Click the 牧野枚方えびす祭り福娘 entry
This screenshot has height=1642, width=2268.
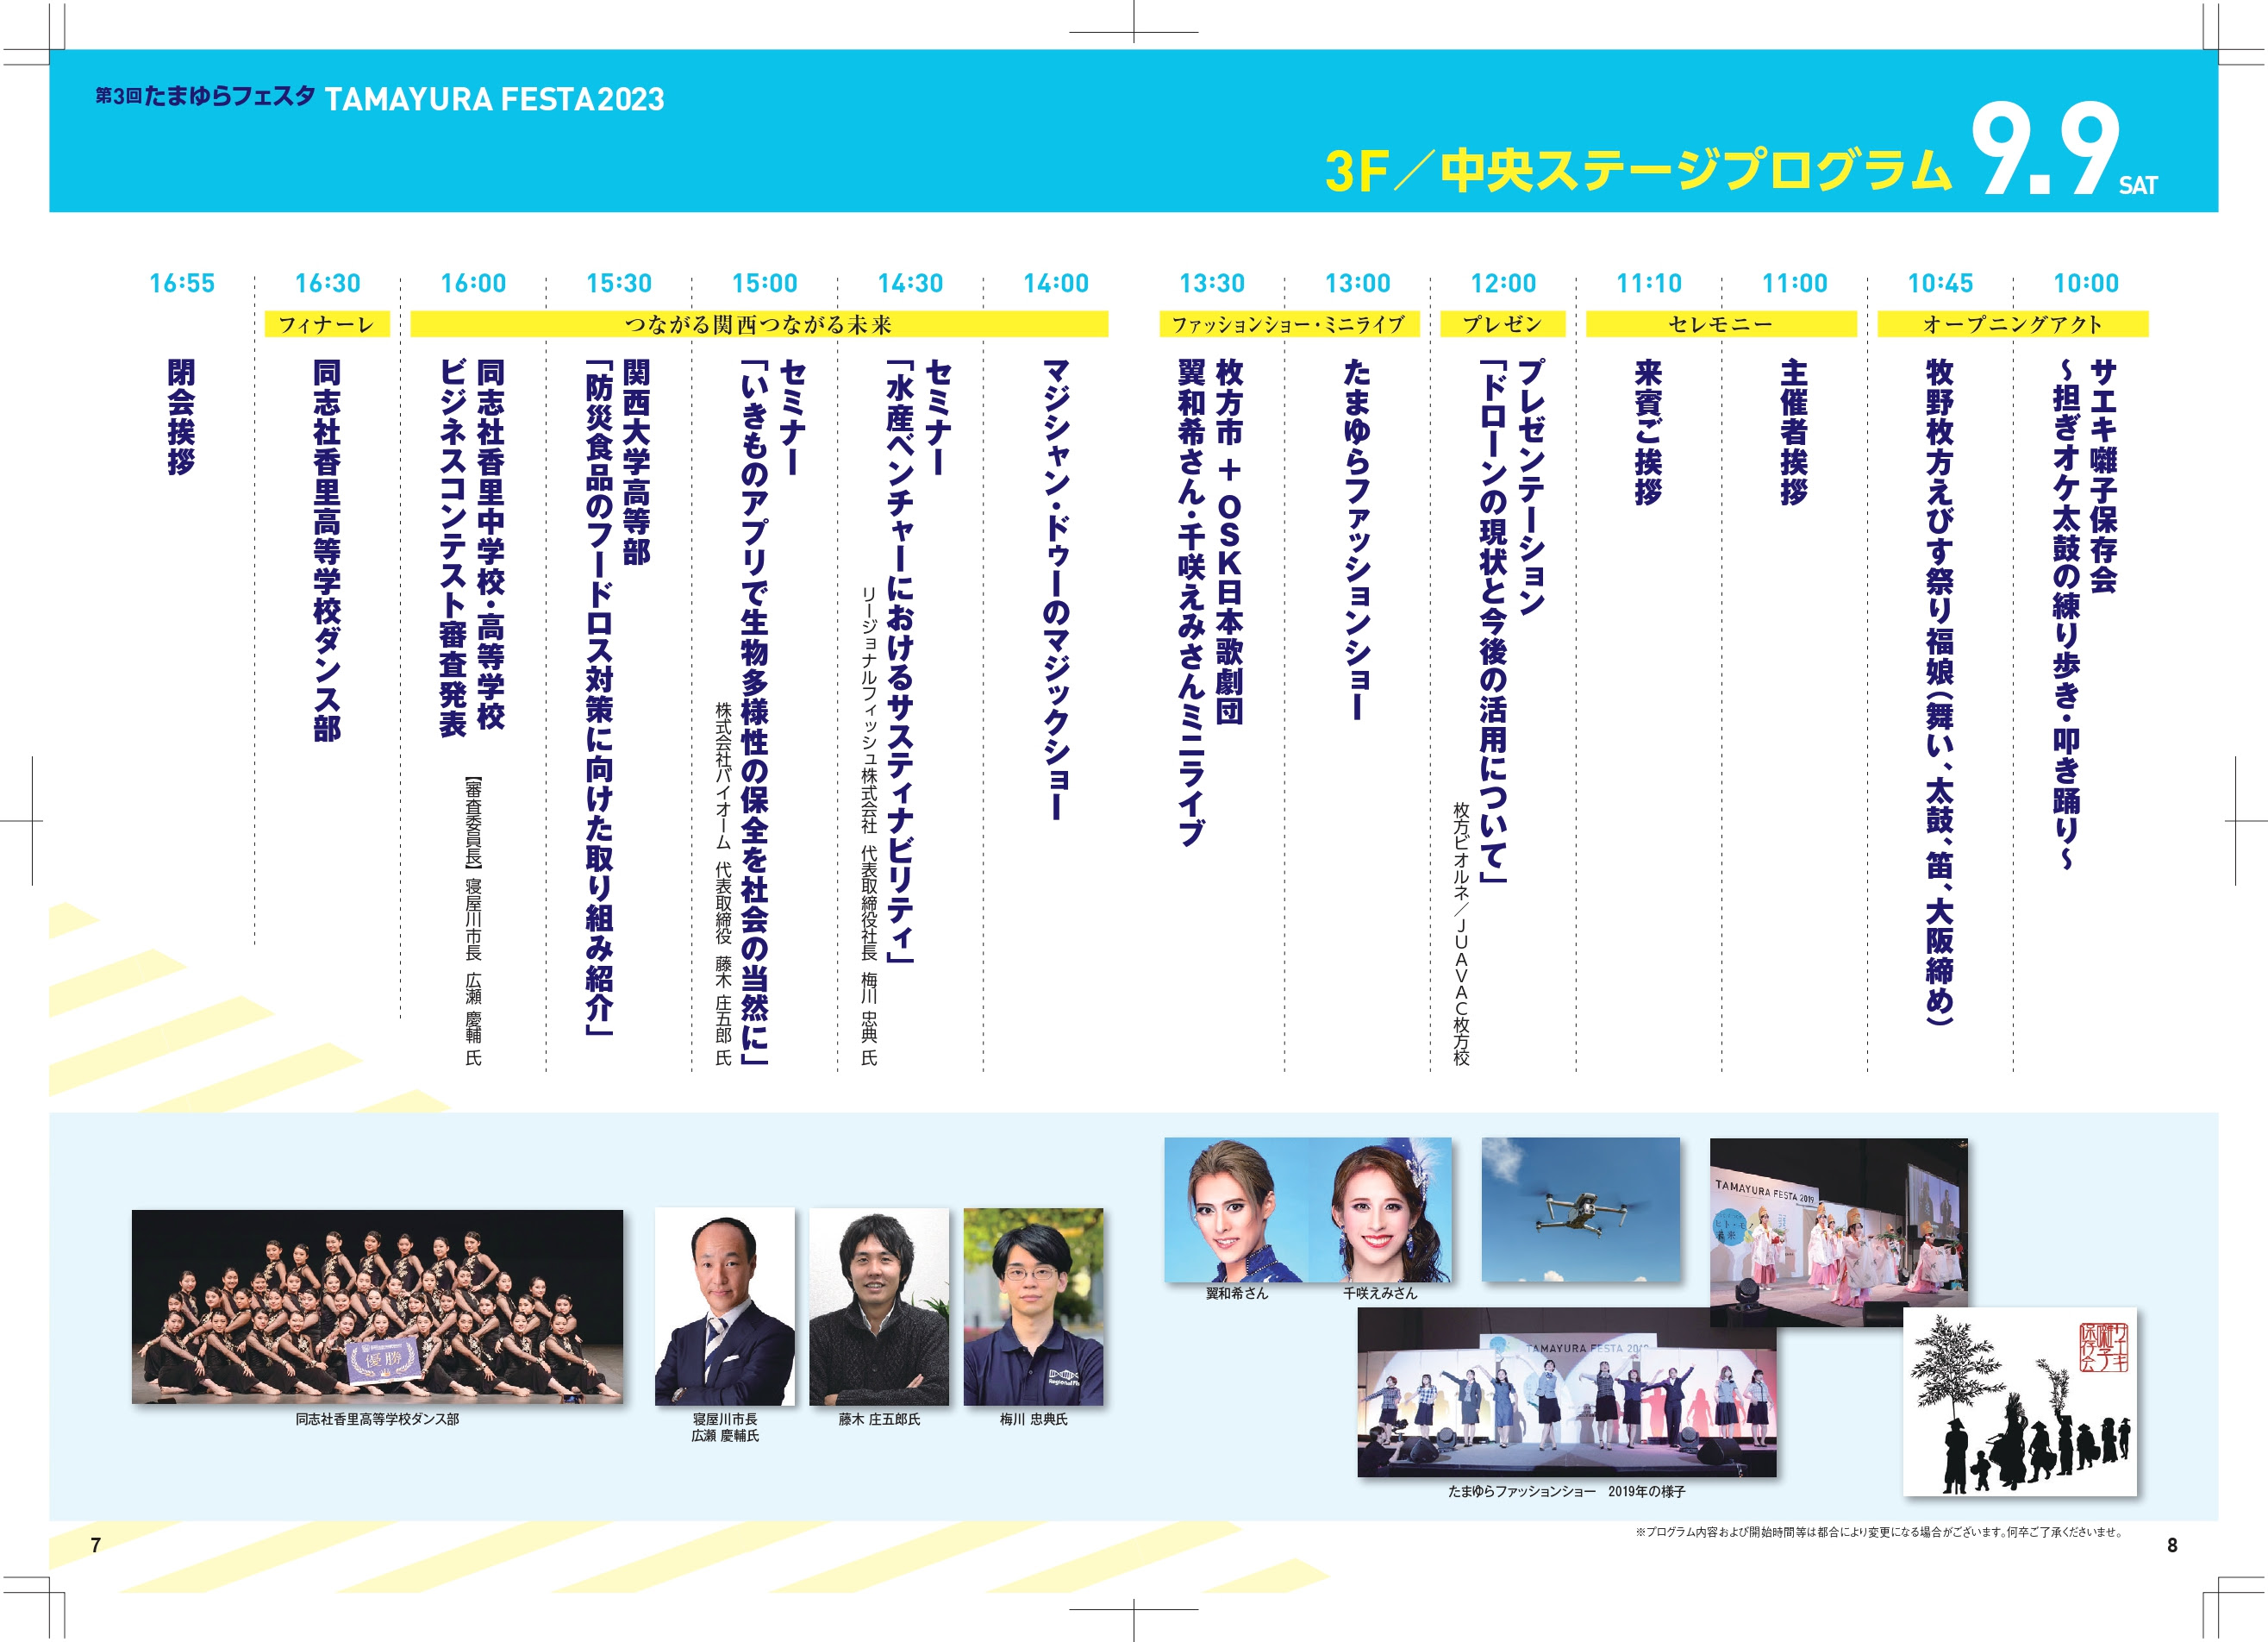click(x=1940, y=693)
